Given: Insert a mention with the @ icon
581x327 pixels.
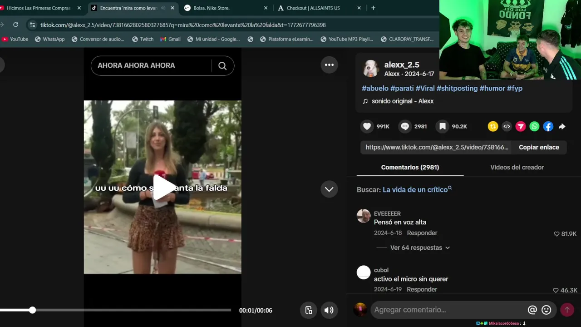Looking at the screenshot, I should click(x=532, y=310).
